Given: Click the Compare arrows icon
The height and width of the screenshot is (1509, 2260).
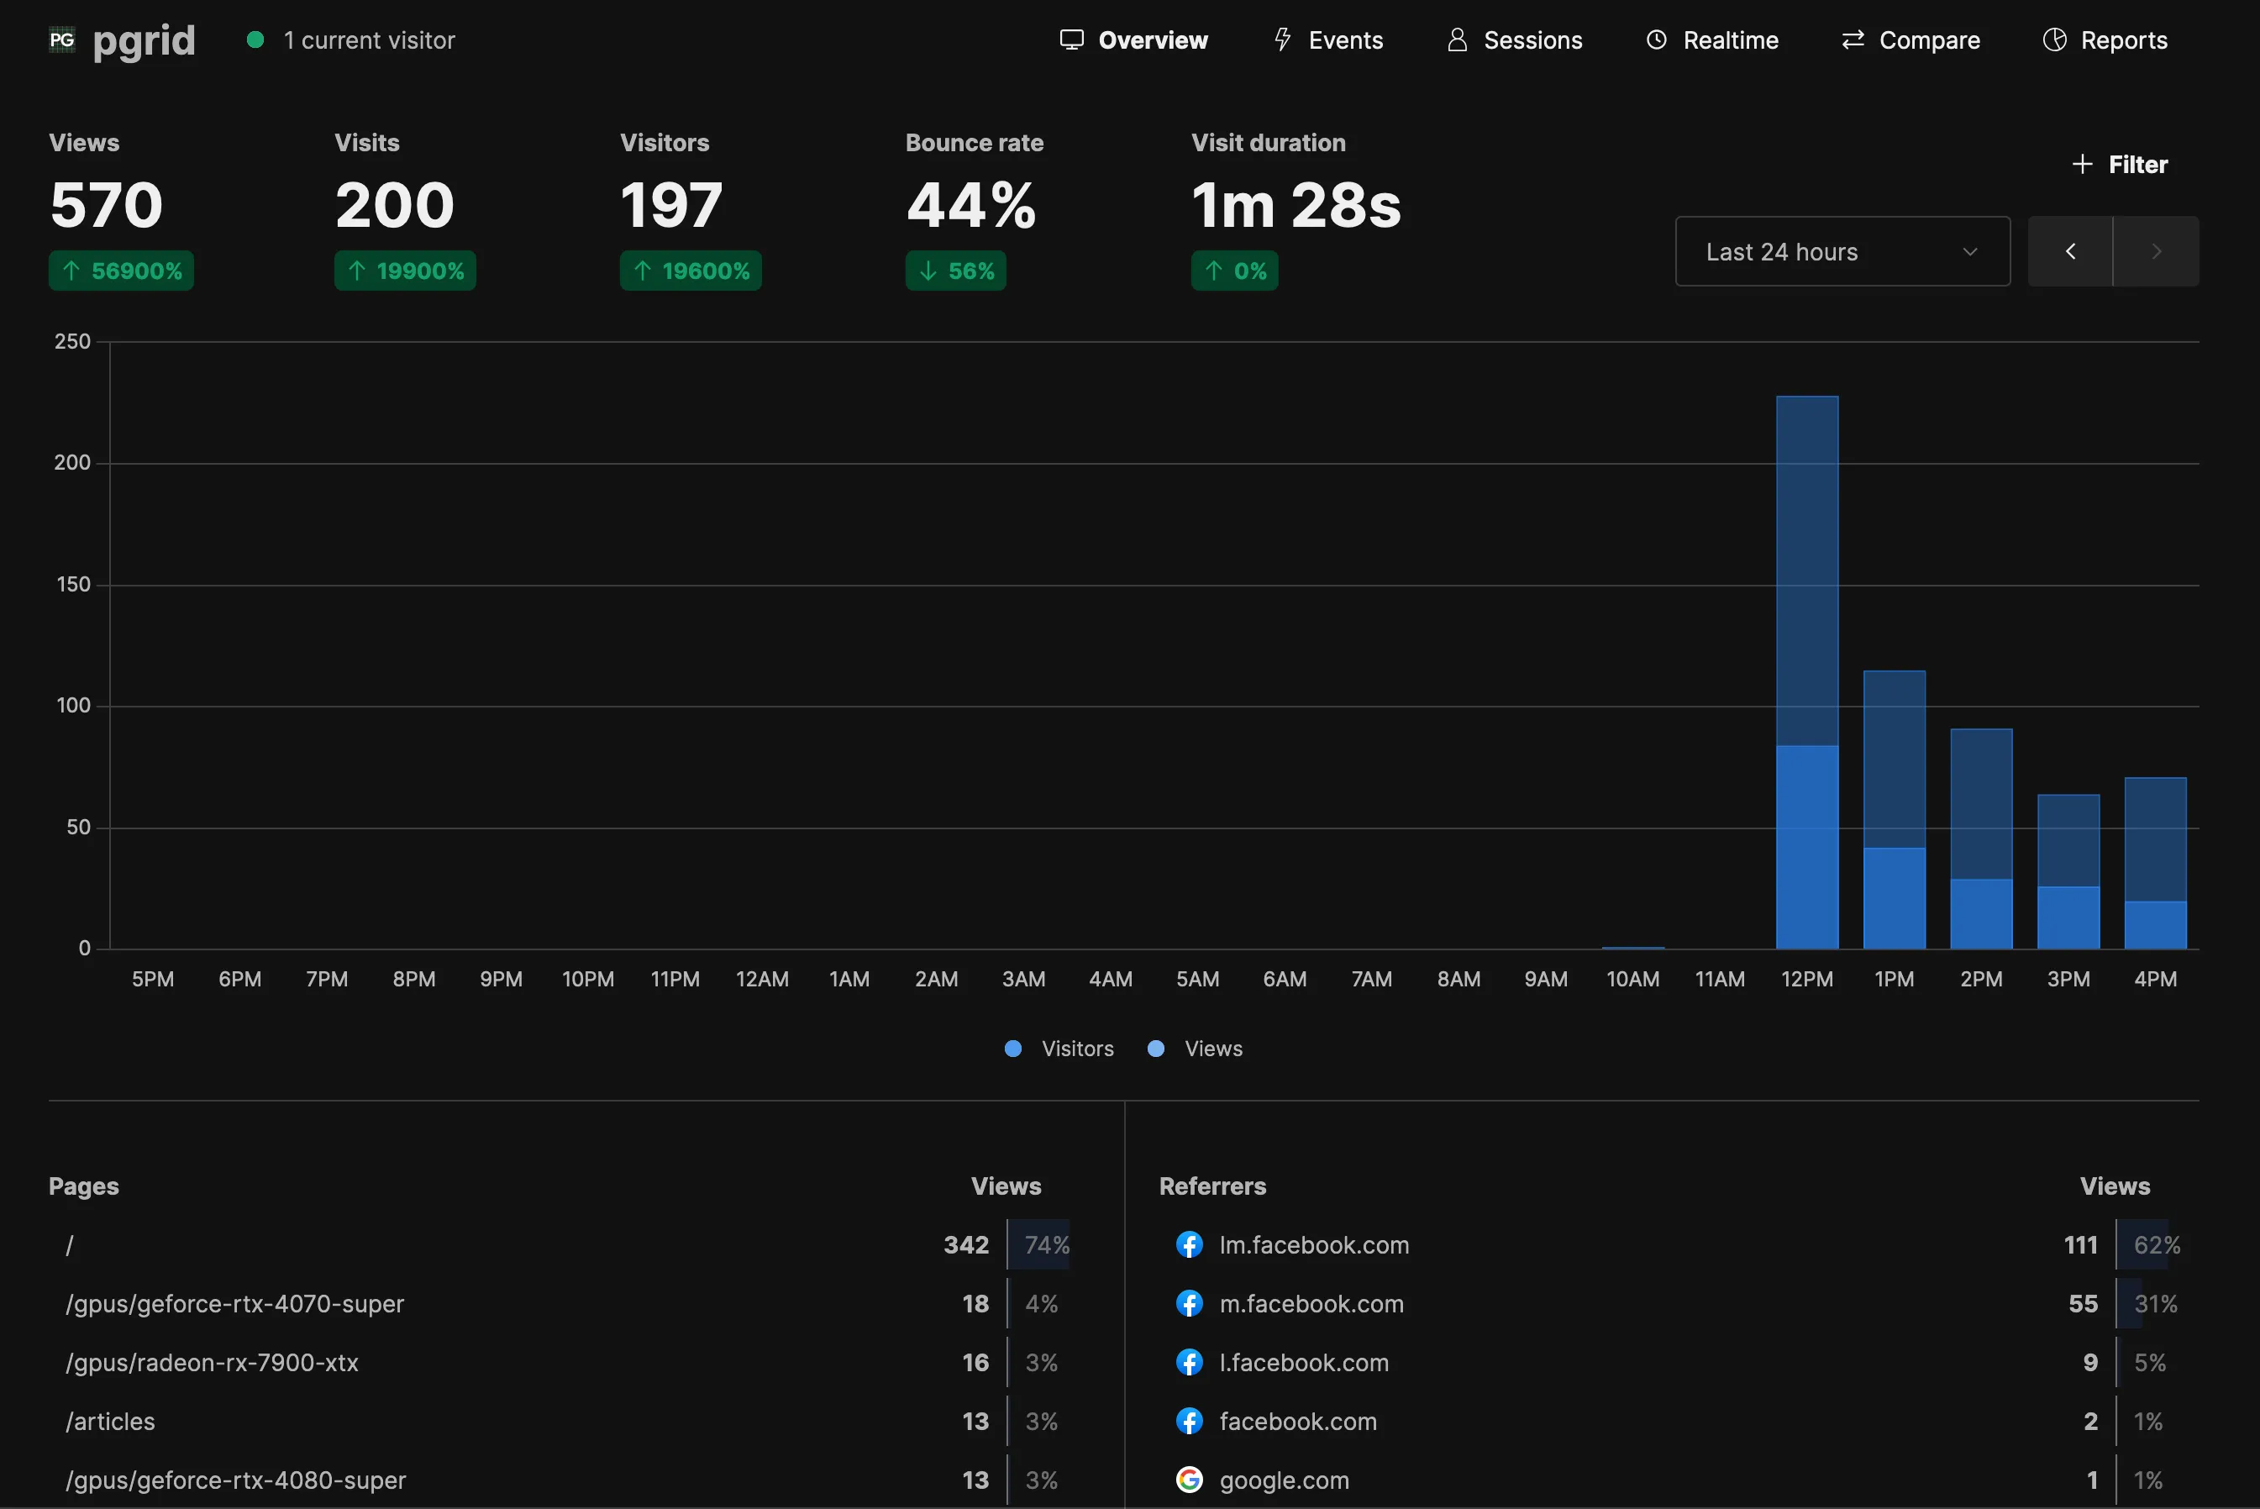Looking at the screenshot, I should click(1852, 40).
